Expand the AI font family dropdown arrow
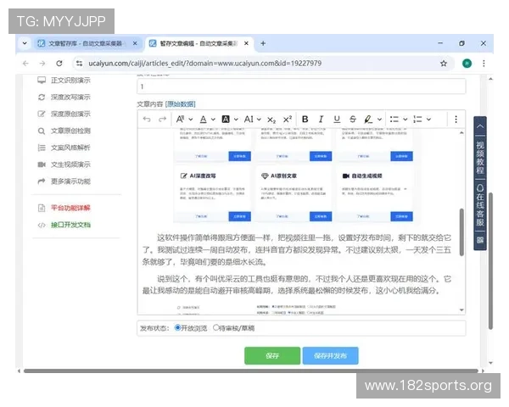509x407 pixels. (259, 120)
